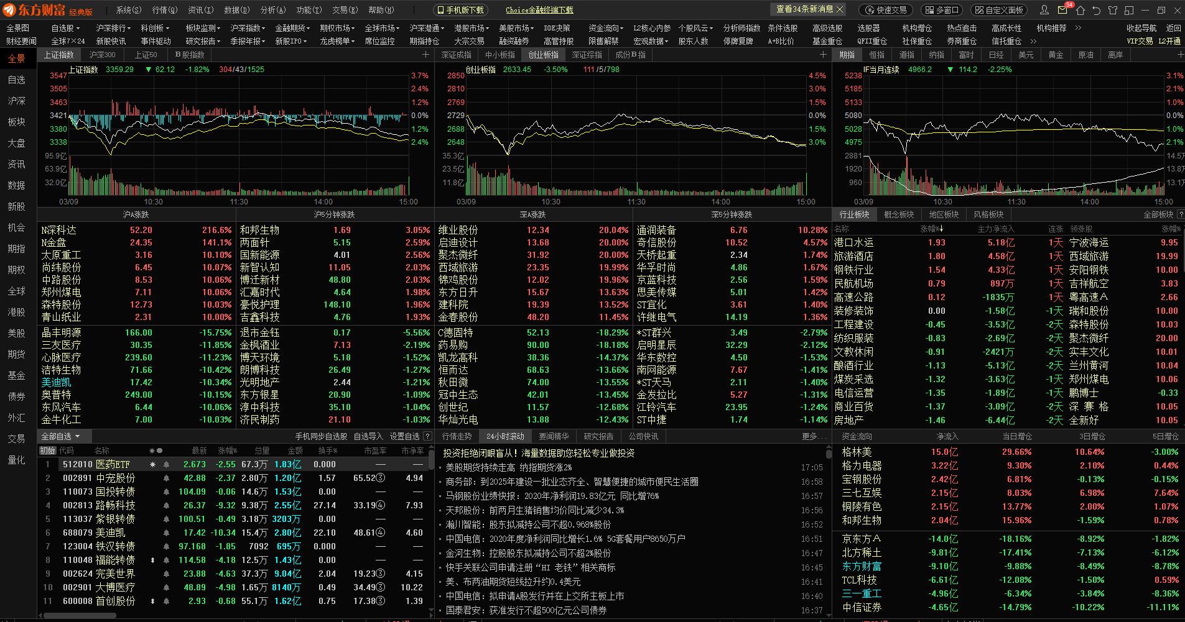This screenshot has height=622, width=1185.
Task: Select the 要闻精华 news tab
Action: (x=554, y=436)
